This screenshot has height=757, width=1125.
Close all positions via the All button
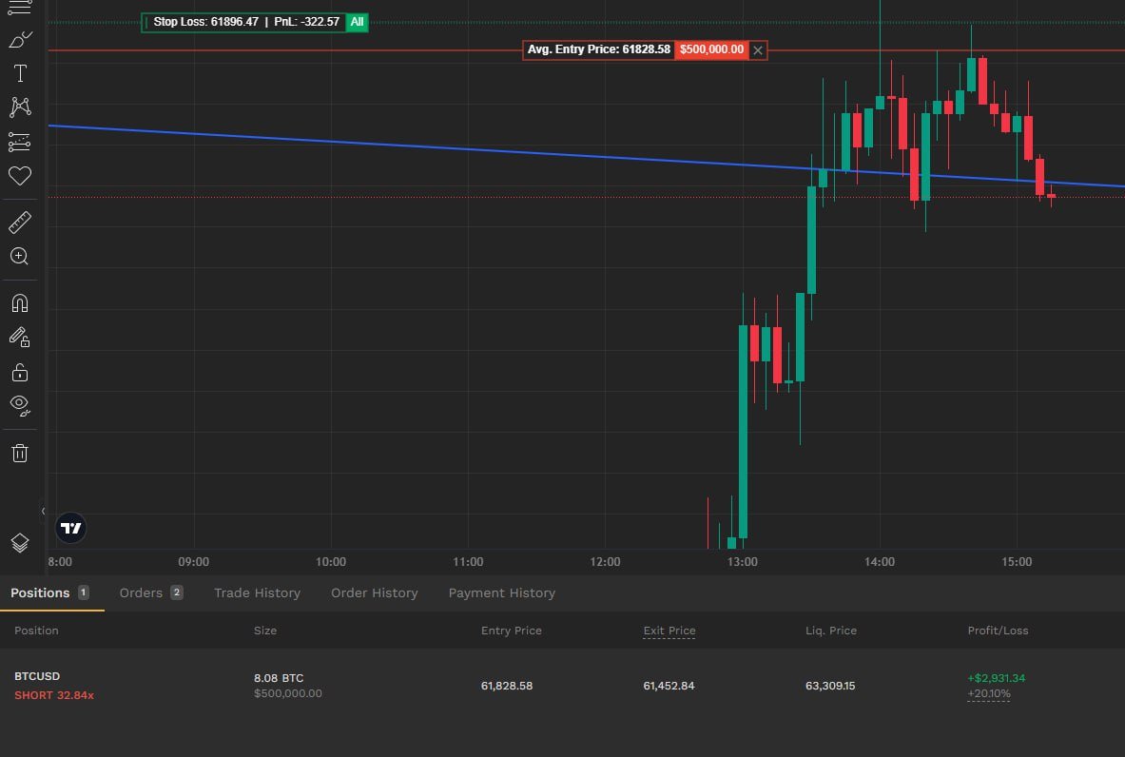[357, 22]
